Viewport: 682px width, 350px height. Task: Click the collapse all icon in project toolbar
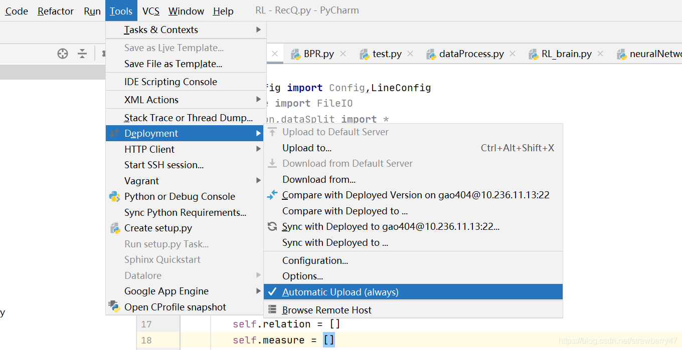(x=82, y=54)
